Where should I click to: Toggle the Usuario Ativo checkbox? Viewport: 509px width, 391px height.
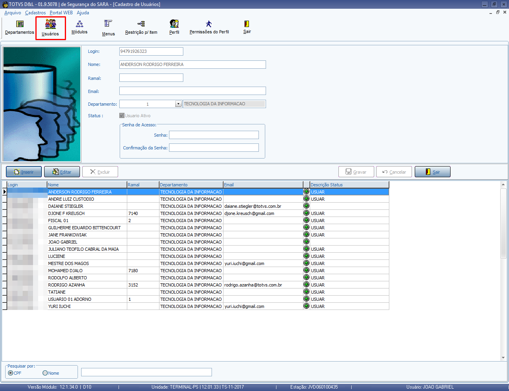click(x=122, y=116)
